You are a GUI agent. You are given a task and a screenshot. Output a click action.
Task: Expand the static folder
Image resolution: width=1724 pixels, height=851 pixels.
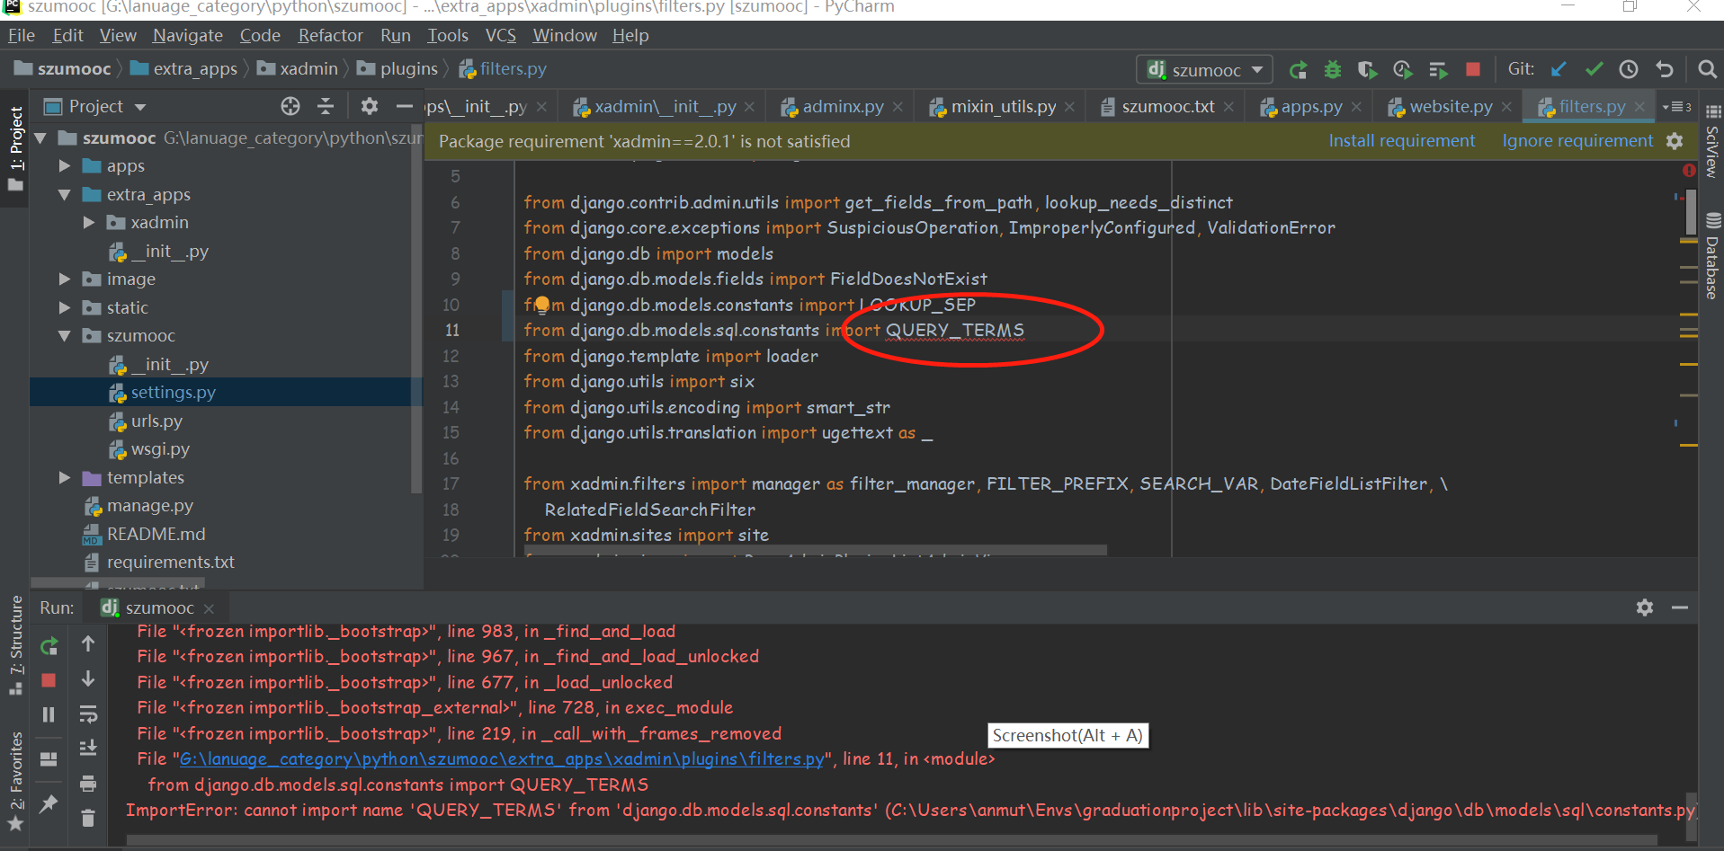coord(65,307)
